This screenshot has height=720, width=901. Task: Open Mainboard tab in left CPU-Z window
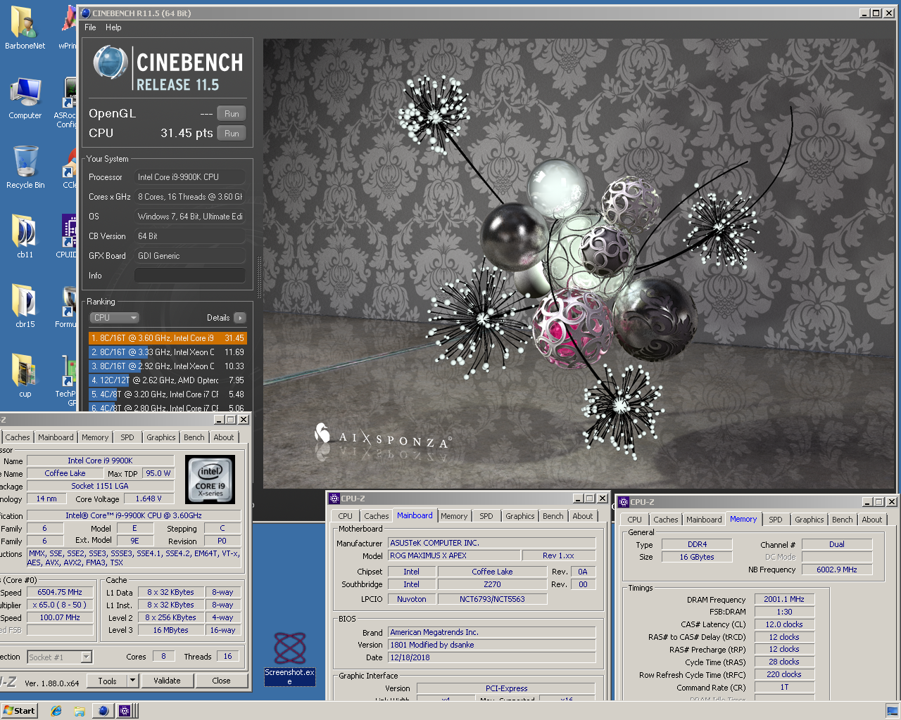[x=56, y=437]
